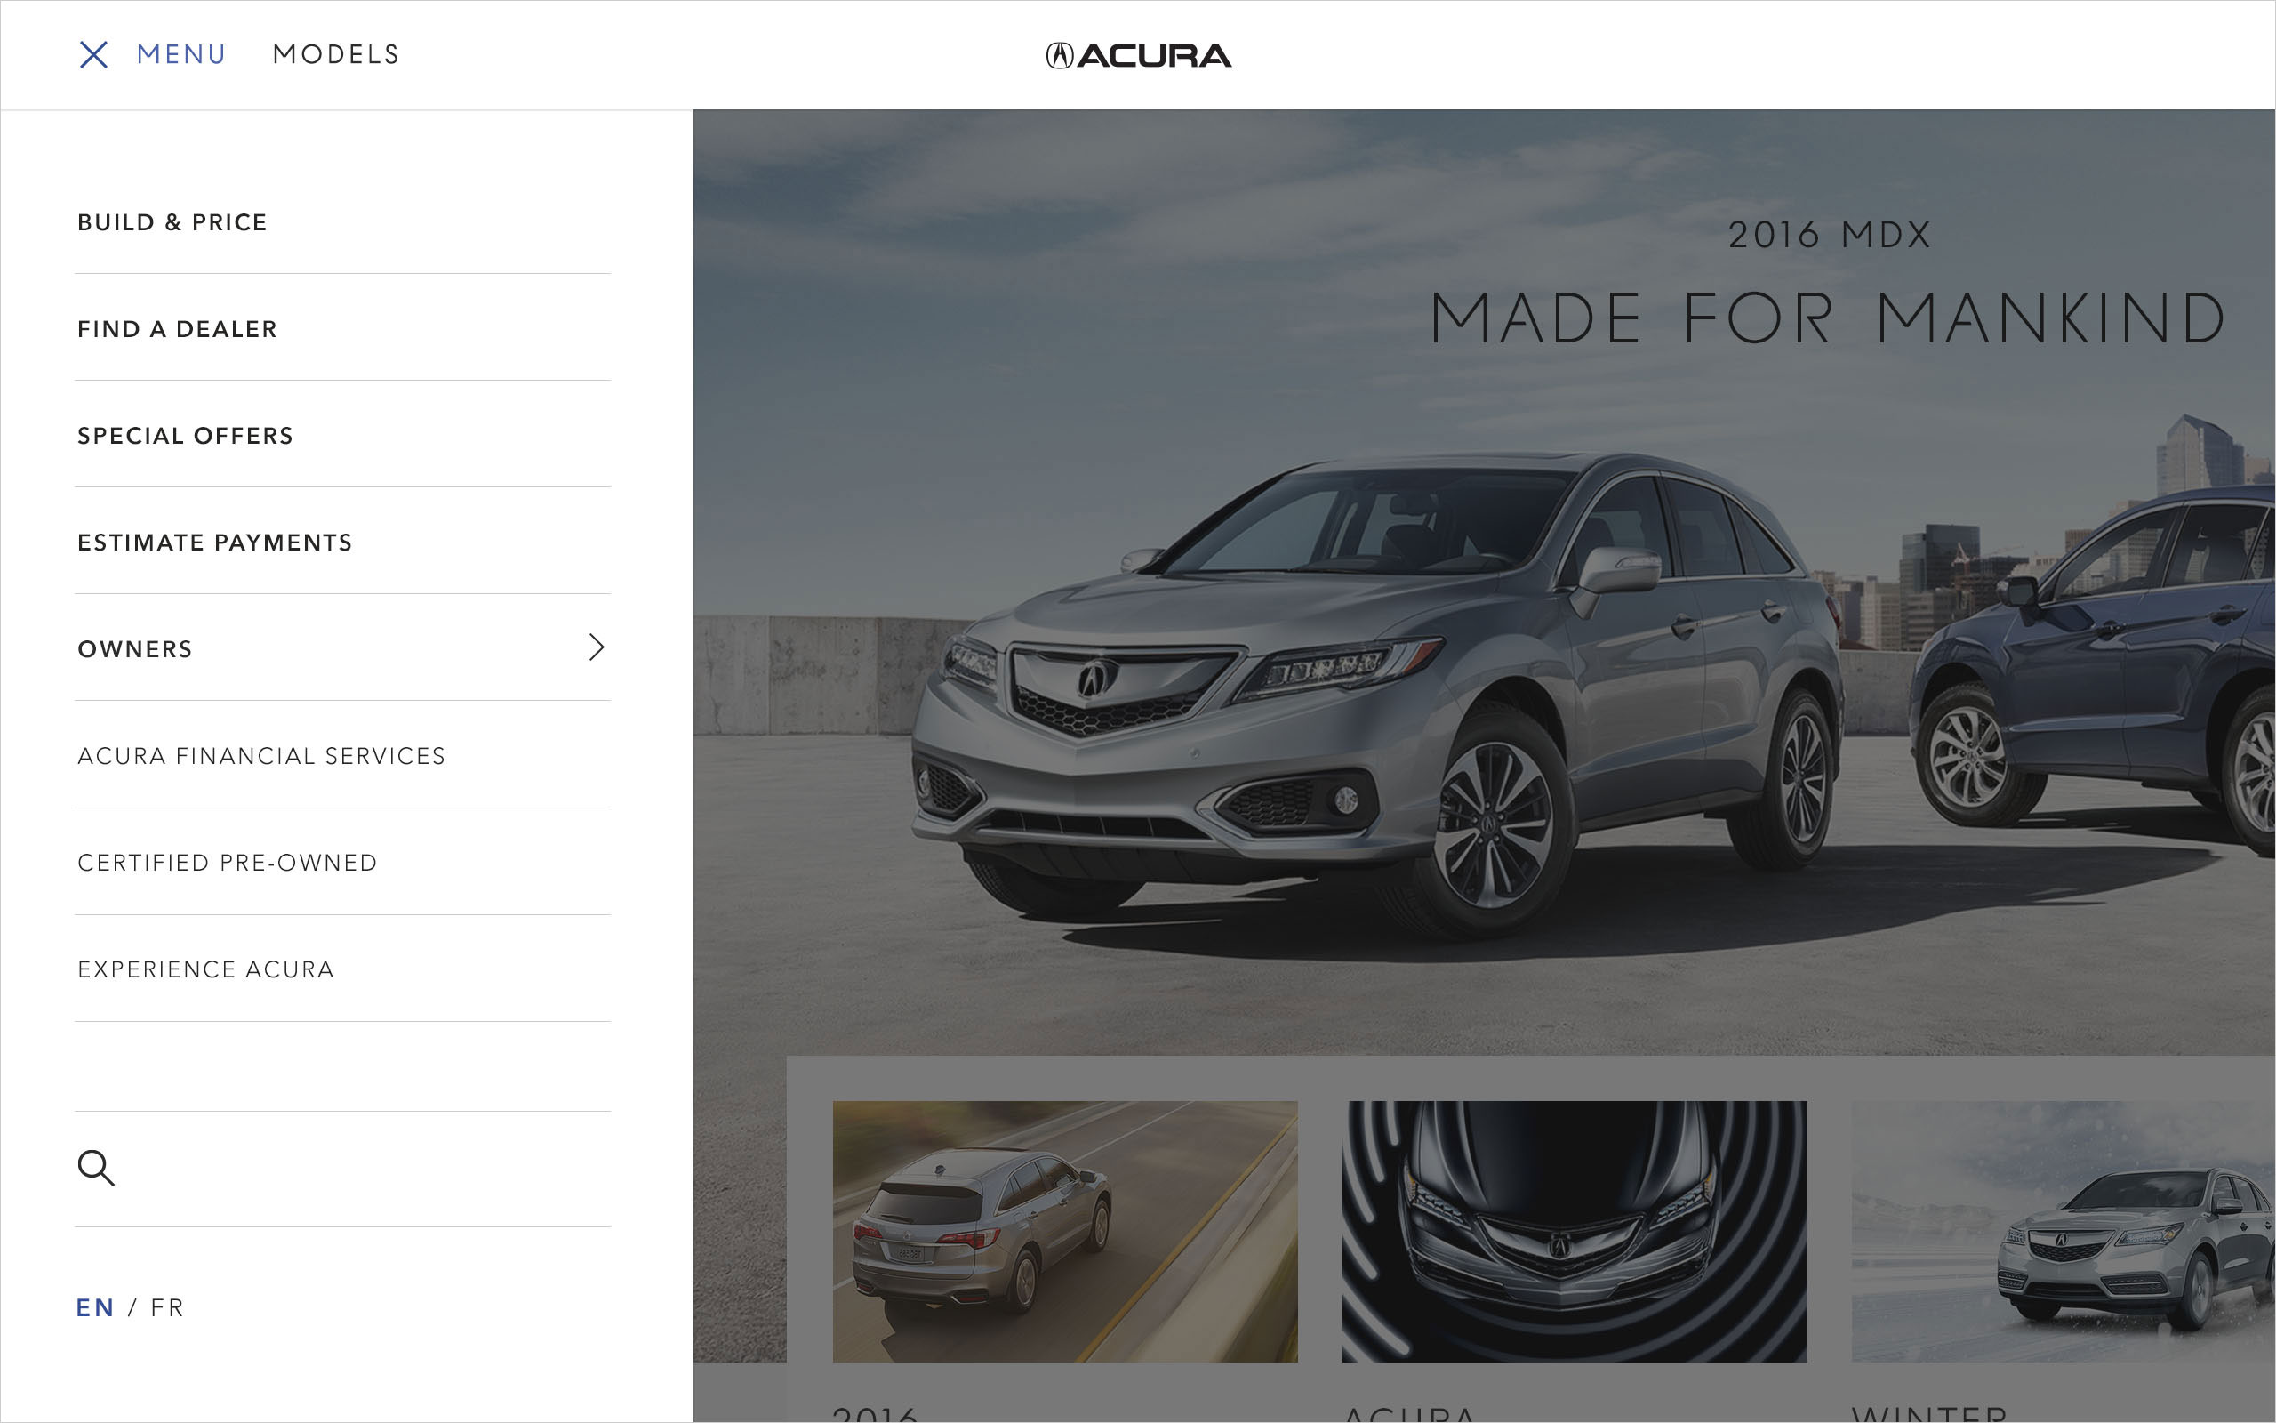Open Certified Pre-Owned page
Image resolution: width=2276 pixels, height=1423 pixels.
pos(228,862)
